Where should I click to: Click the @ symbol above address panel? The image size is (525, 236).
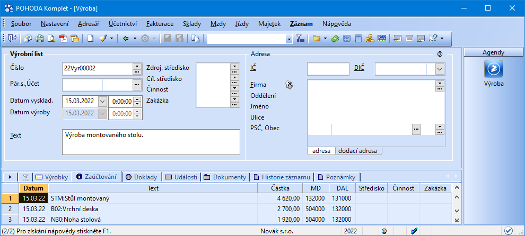tap(440, 53)
